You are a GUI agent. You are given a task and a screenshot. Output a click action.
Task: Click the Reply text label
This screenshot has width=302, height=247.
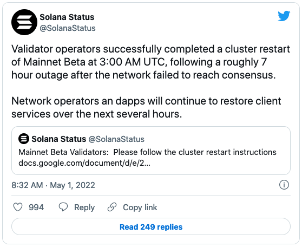pyautogui.click(x=84, y=207)
